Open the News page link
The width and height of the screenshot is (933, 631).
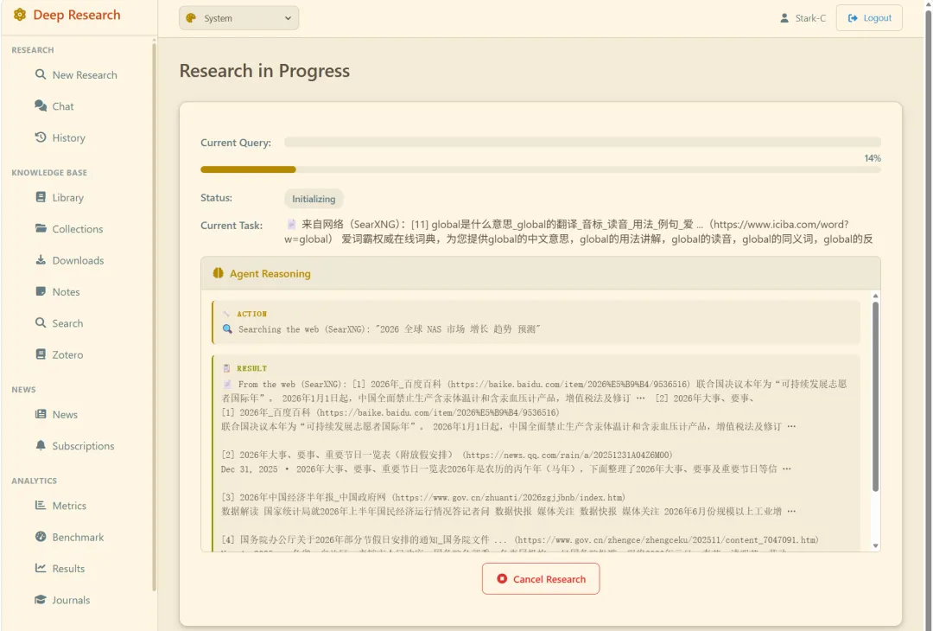[65, 414]
